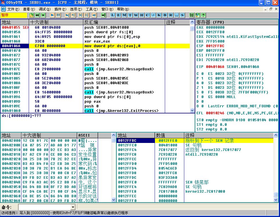Image resolution: width=280 pixels, height=217 pixels.
Task: Open the Log window with L button
Action: click(x=113, y=15)
